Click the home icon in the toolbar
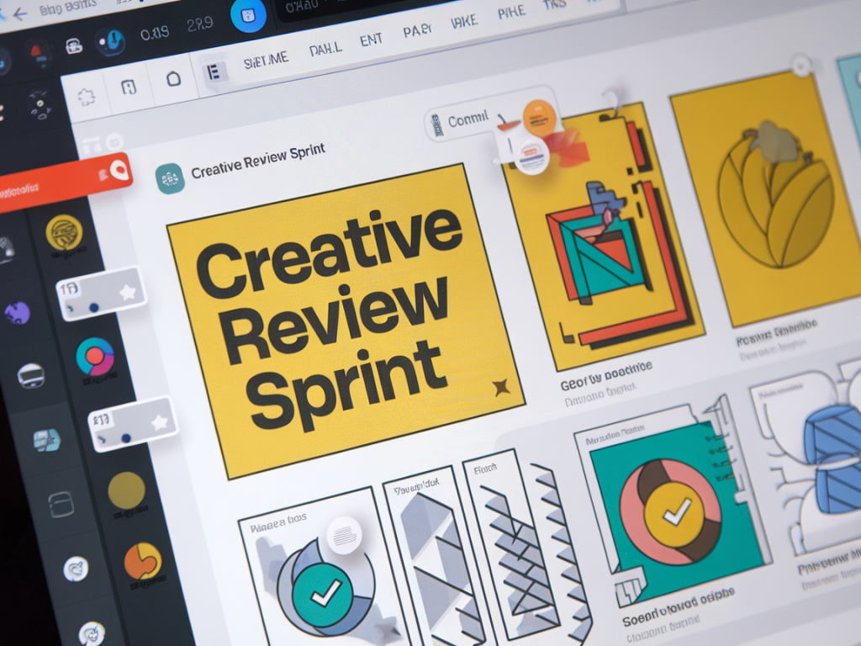 (172, 80)
